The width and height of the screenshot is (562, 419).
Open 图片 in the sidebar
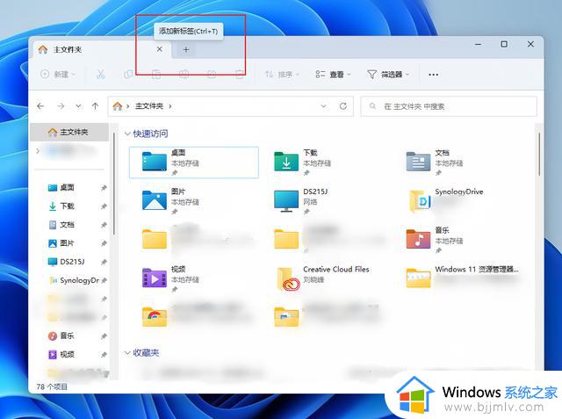tap(67, 243)
